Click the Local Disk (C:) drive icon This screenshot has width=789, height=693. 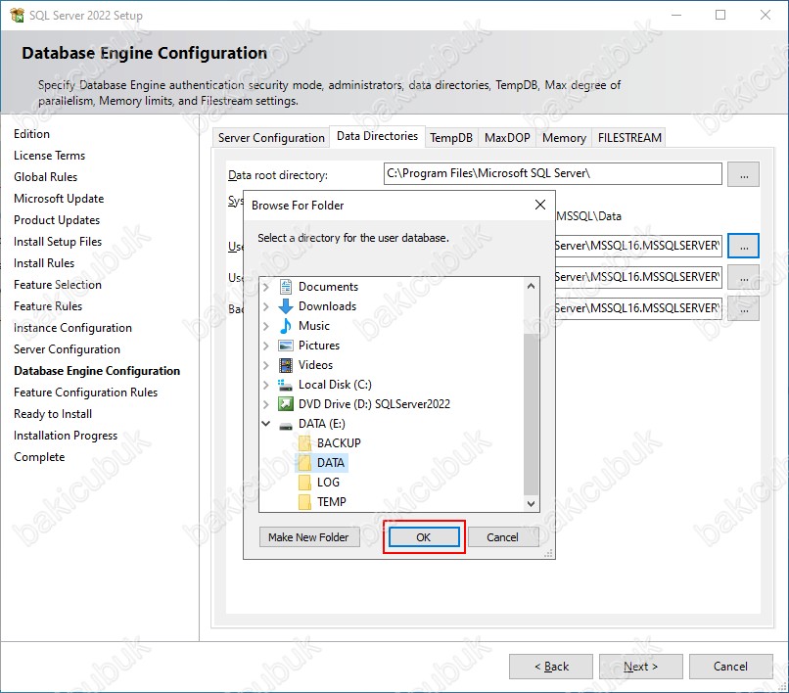(x=285, y=385)
